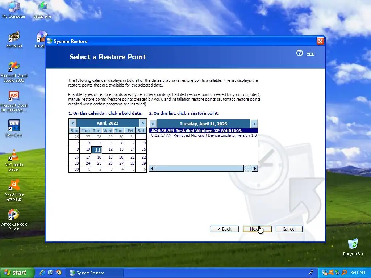Click the restore list scrollbar right arrow
The width and height of the screenshot is (371, 278).
coord(255,168)
